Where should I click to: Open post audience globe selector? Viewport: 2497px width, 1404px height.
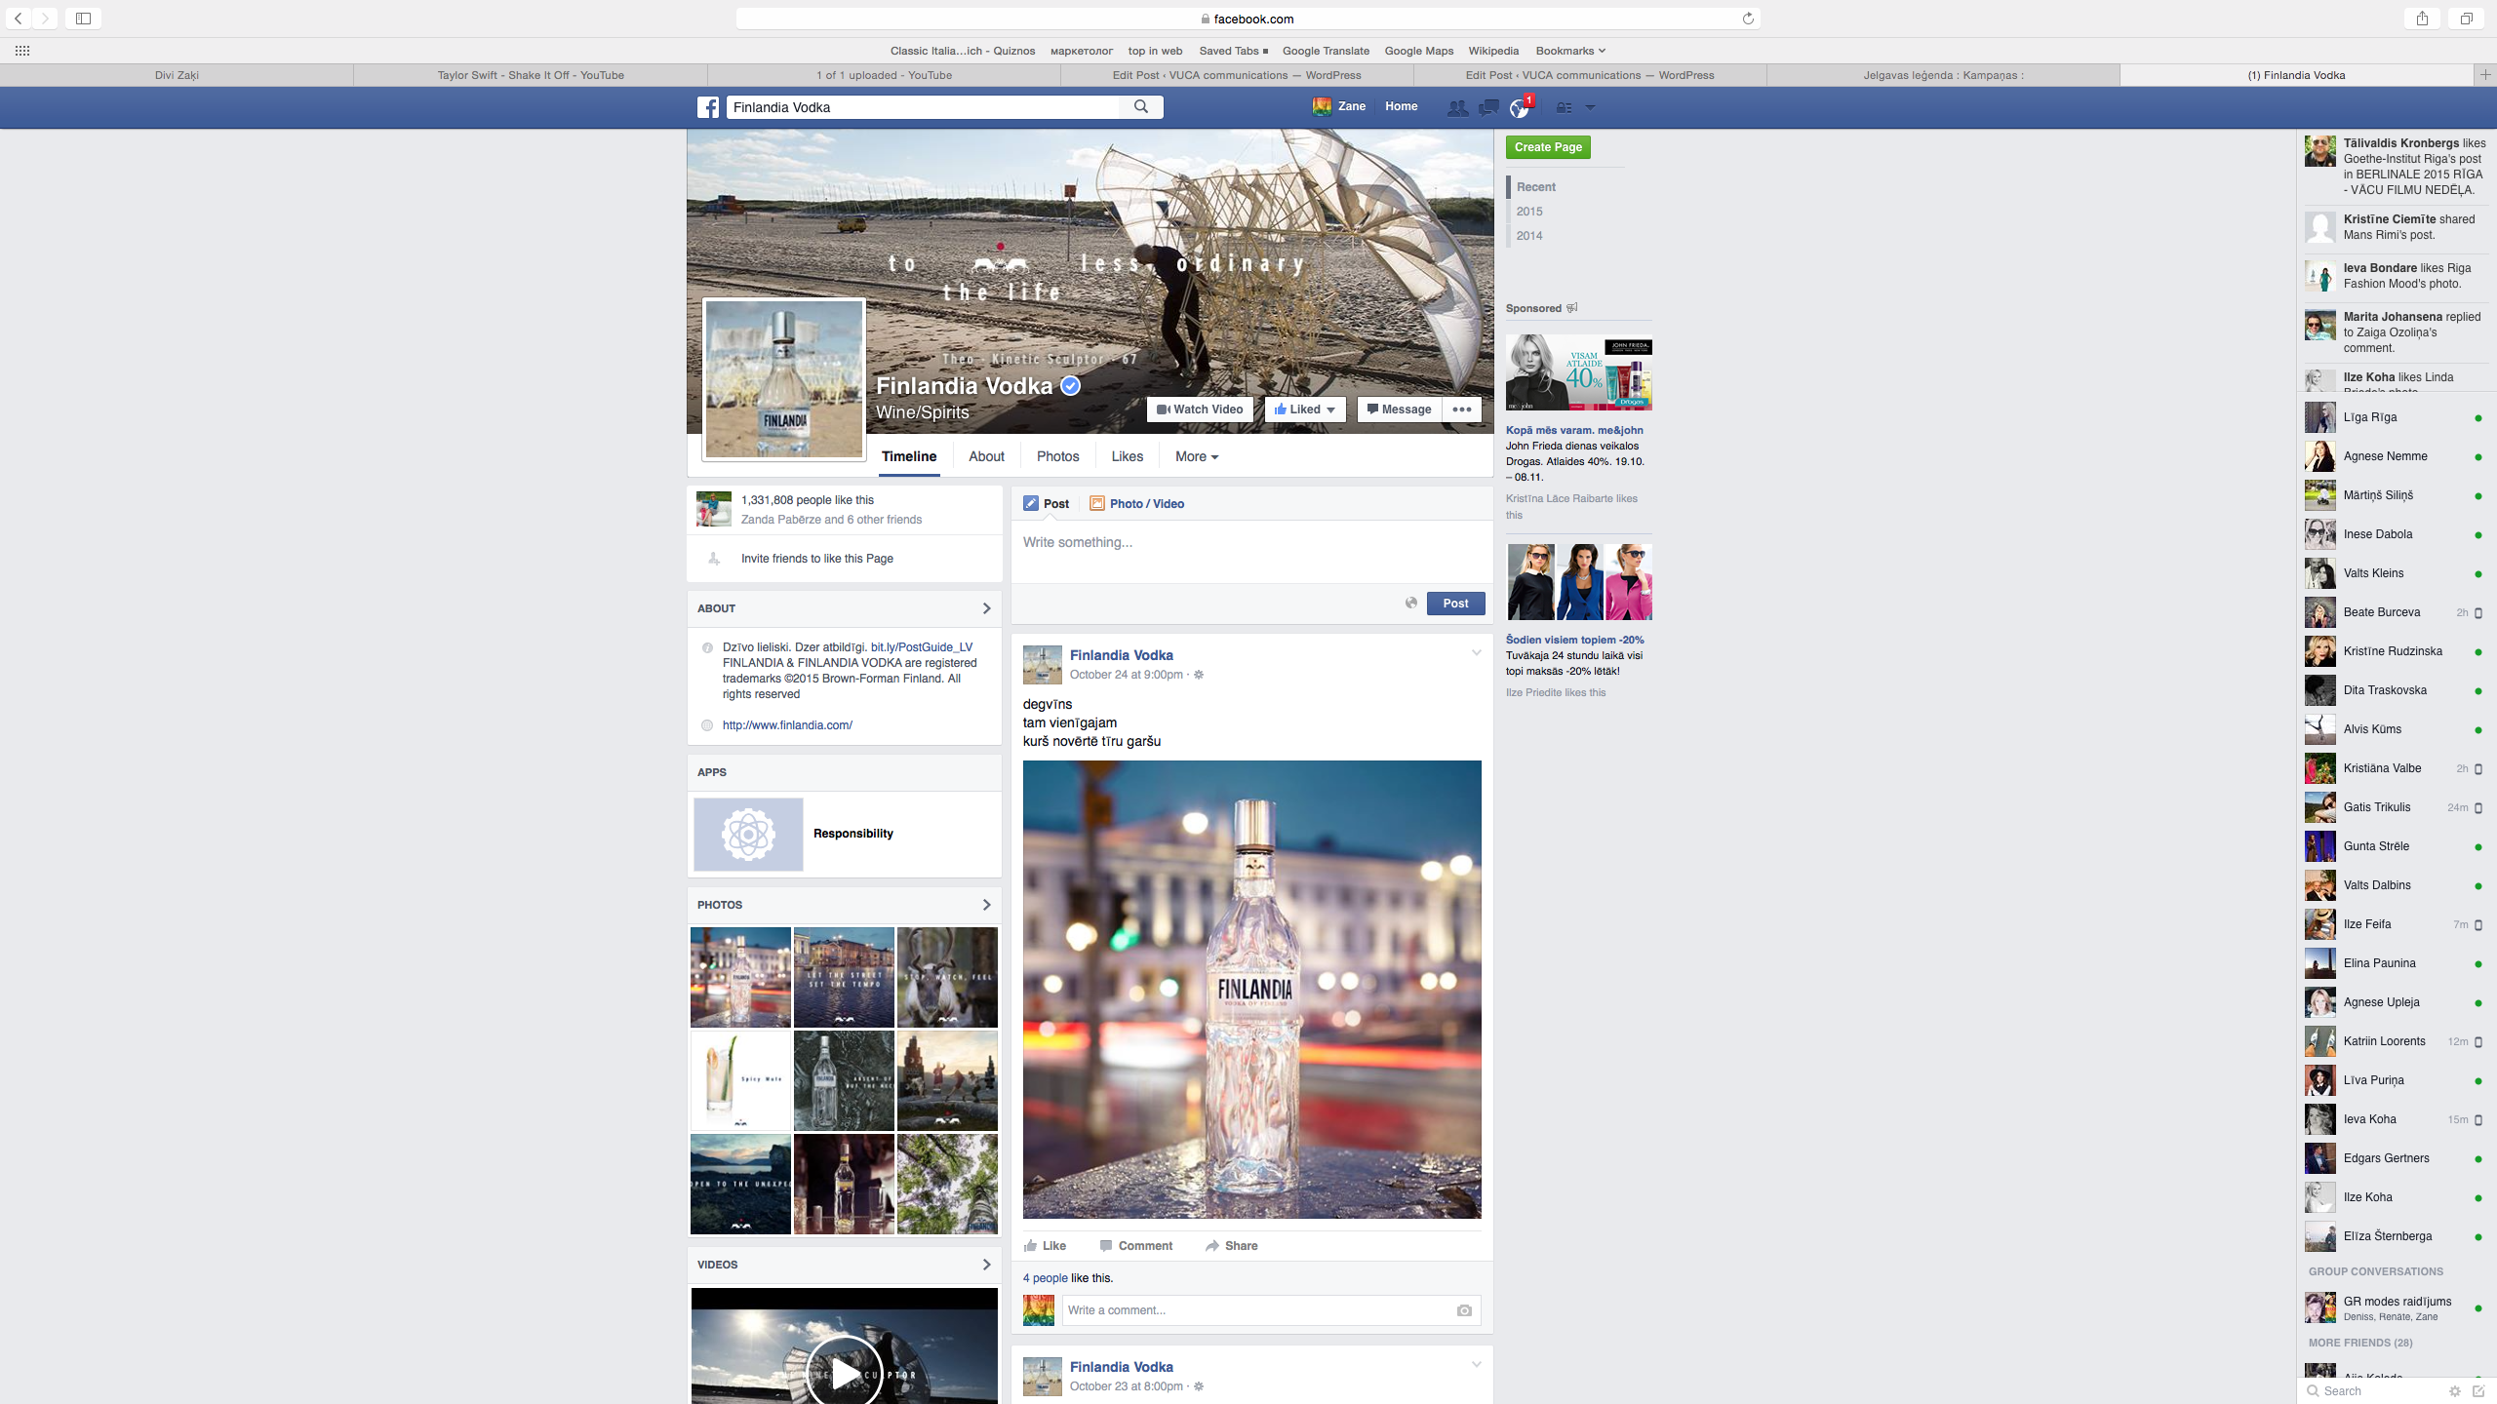(1410, 604)
